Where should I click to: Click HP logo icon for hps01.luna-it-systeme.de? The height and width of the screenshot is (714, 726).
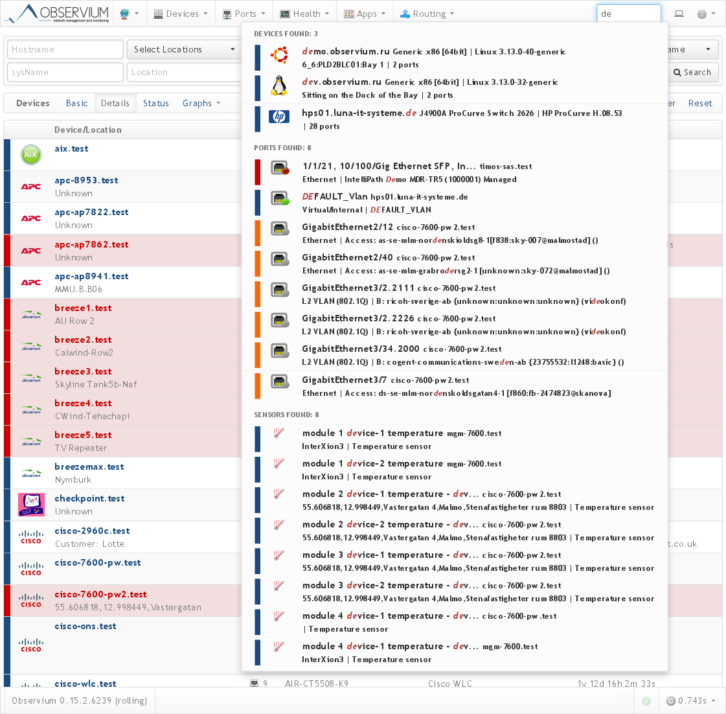coord(279,116)
